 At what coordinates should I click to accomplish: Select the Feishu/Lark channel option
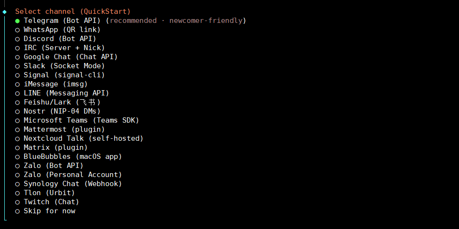tap(18, 102)
